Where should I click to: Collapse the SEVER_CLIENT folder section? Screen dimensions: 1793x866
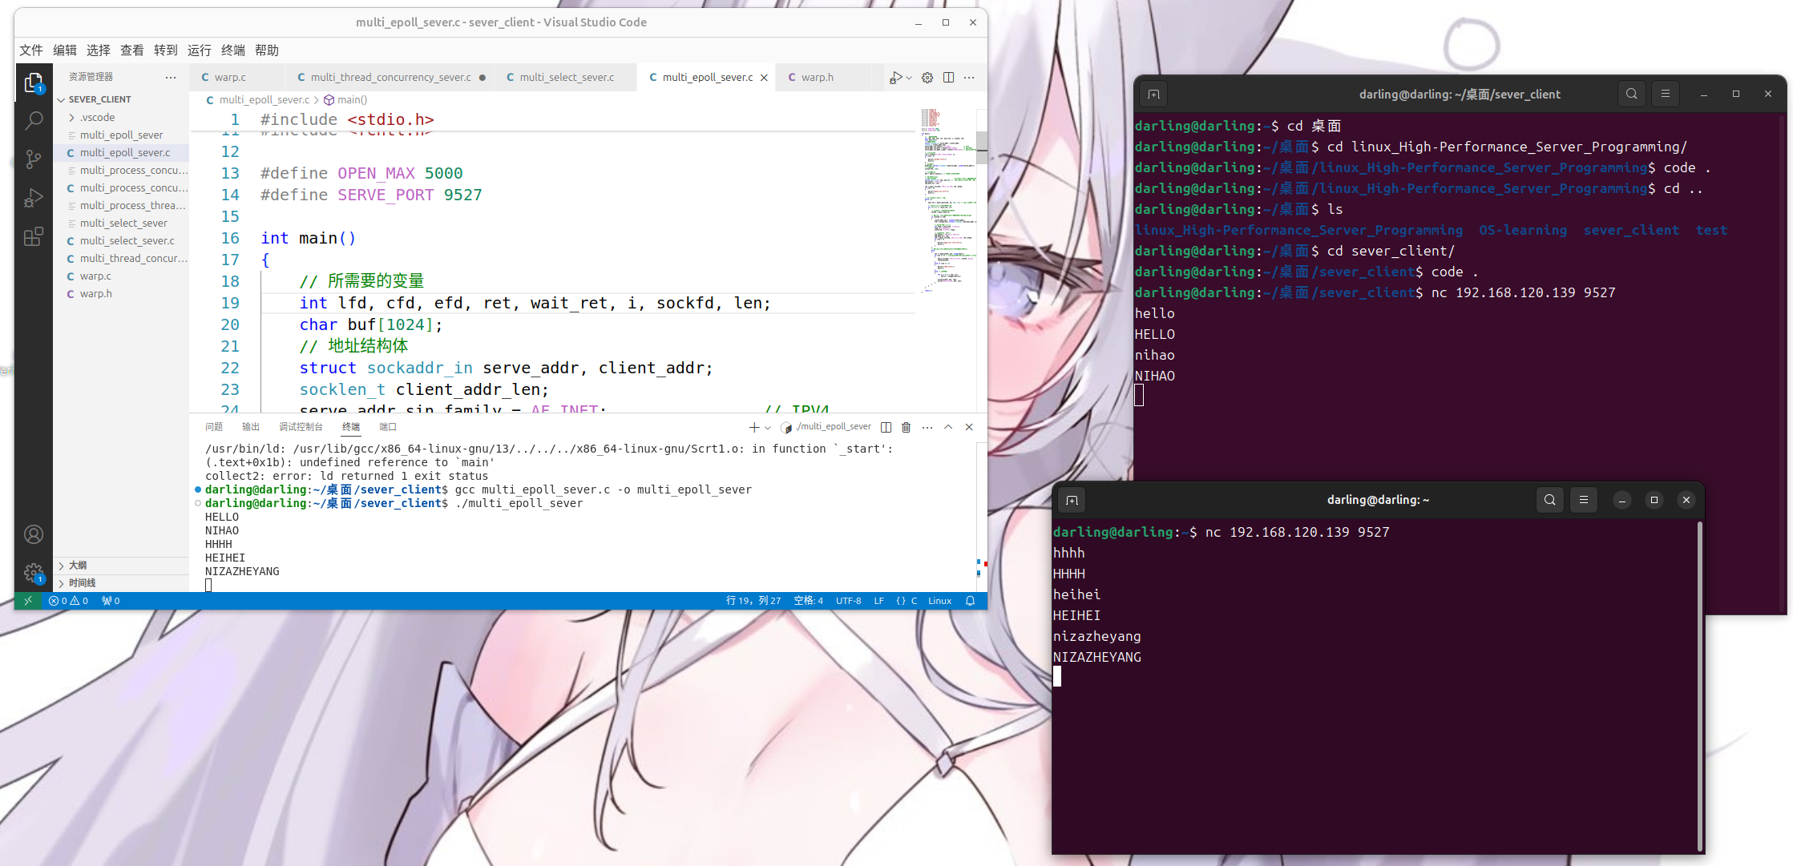[121, 99]
